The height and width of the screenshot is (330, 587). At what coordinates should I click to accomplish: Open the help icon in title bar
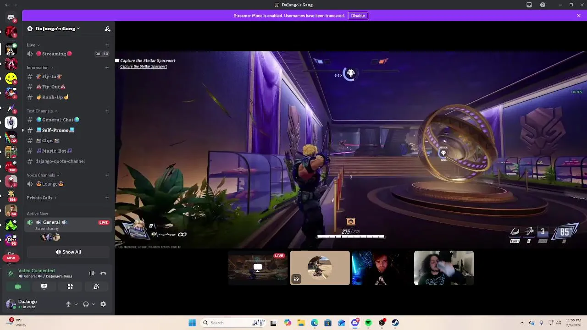coord(543,5)
